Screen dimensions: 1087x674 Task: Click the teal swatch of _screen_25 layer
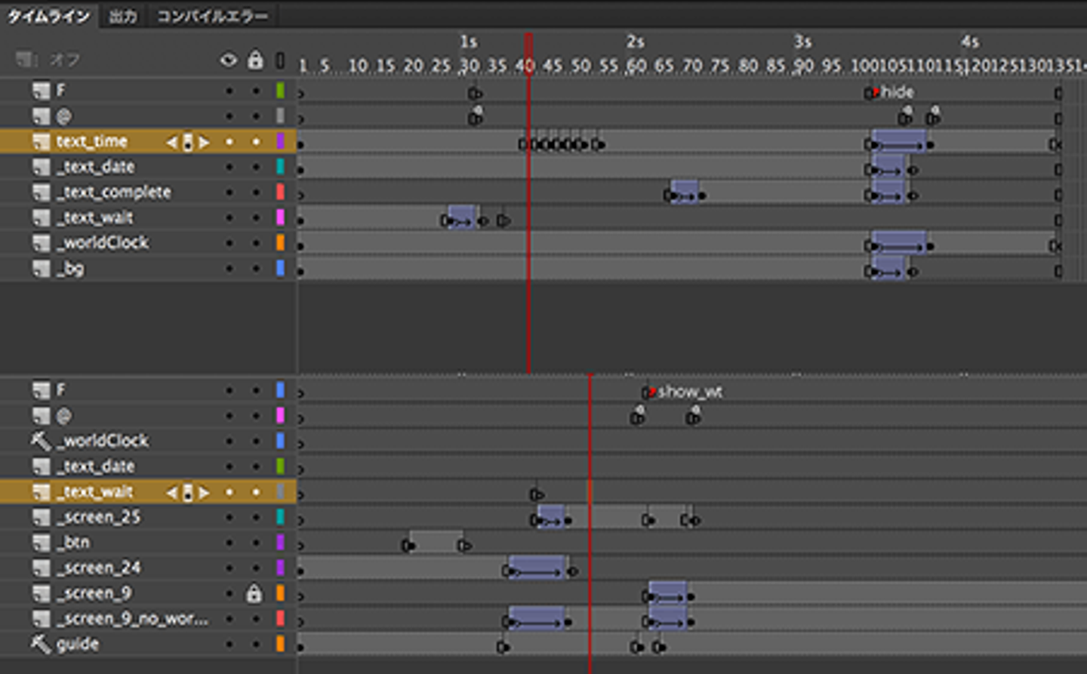[280, 518]
